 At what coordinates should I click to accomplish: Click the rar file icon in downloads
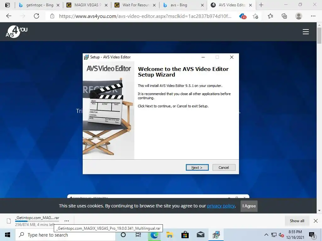pyautogui.click(x=9, y=221)
